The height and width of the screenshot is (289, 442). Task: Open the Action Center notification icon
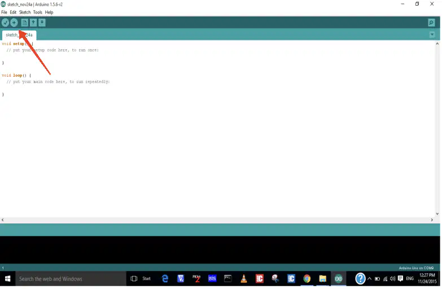pyautogui.click(x=400, y=279)
